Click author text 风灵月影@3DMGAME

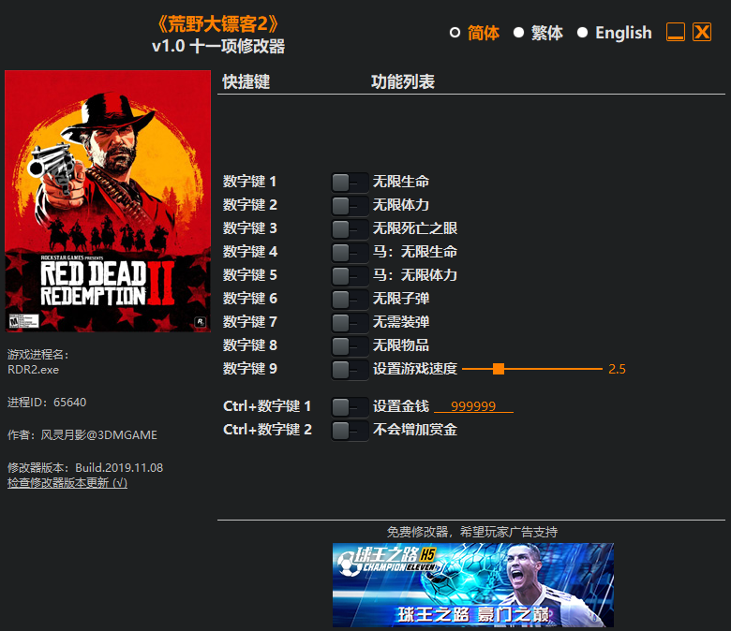pyautogui.click(x=98, y=435)
